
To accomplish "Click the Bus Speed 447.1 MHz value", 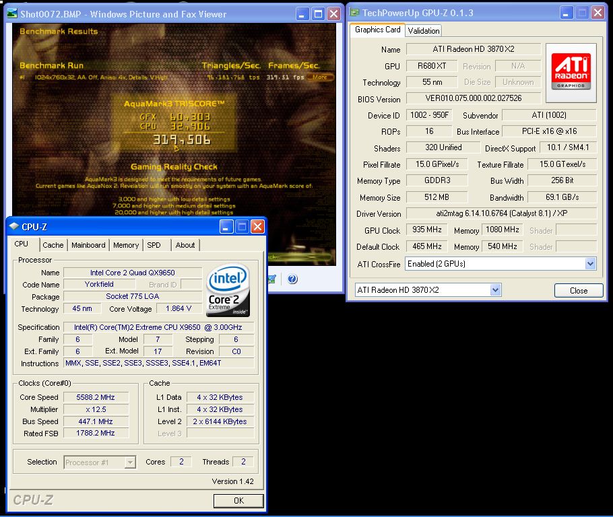I will (96, 421).
